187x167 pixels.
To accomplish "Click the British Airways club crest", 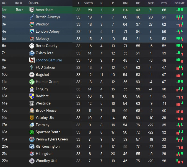I will (x=32, y=17).
